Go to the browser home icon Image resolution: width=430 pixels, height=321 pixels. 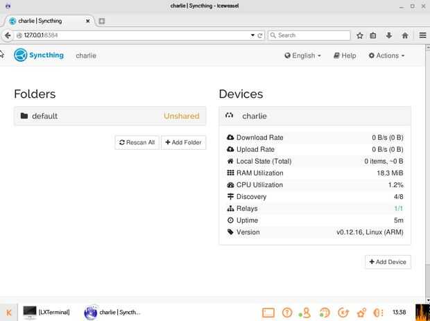click(x=405, y=35)
